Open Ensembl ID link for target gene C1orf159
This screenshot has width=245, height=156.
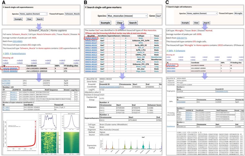[221, 91]
